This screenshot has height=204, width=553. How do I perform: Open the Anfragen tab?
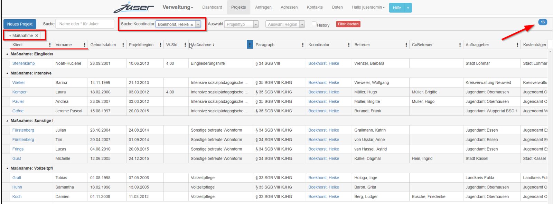pos(263,7)
